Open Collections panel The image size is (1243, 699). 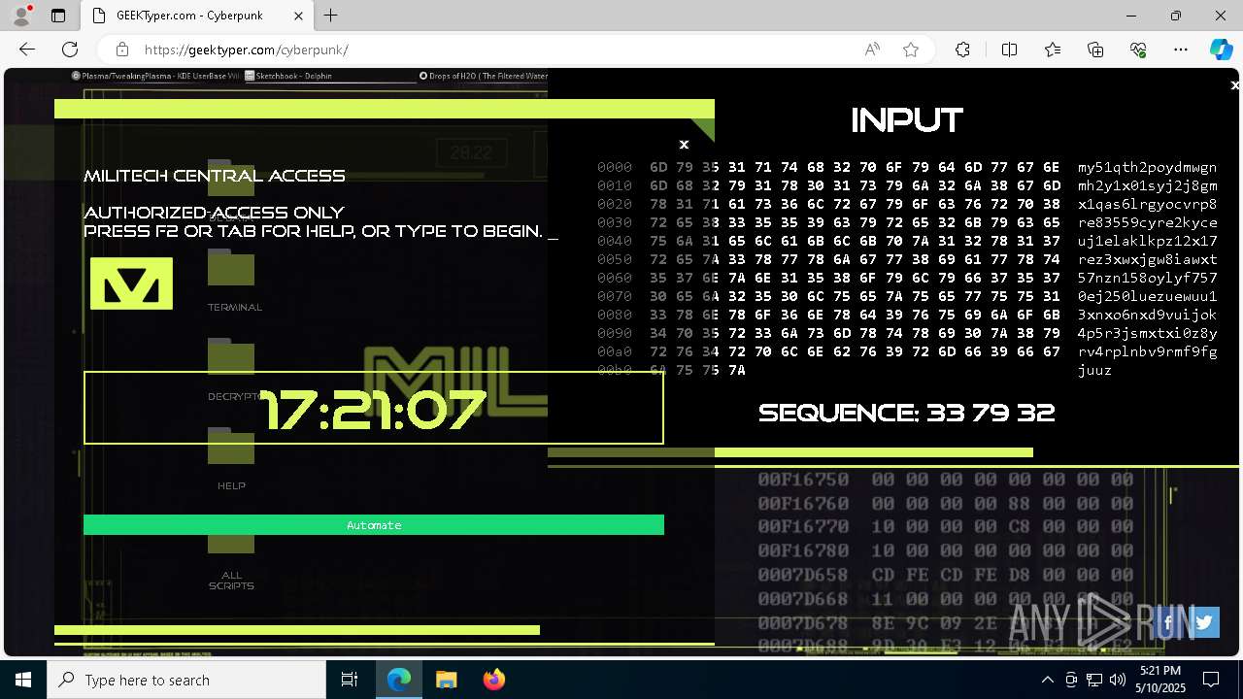(1095, 50)
